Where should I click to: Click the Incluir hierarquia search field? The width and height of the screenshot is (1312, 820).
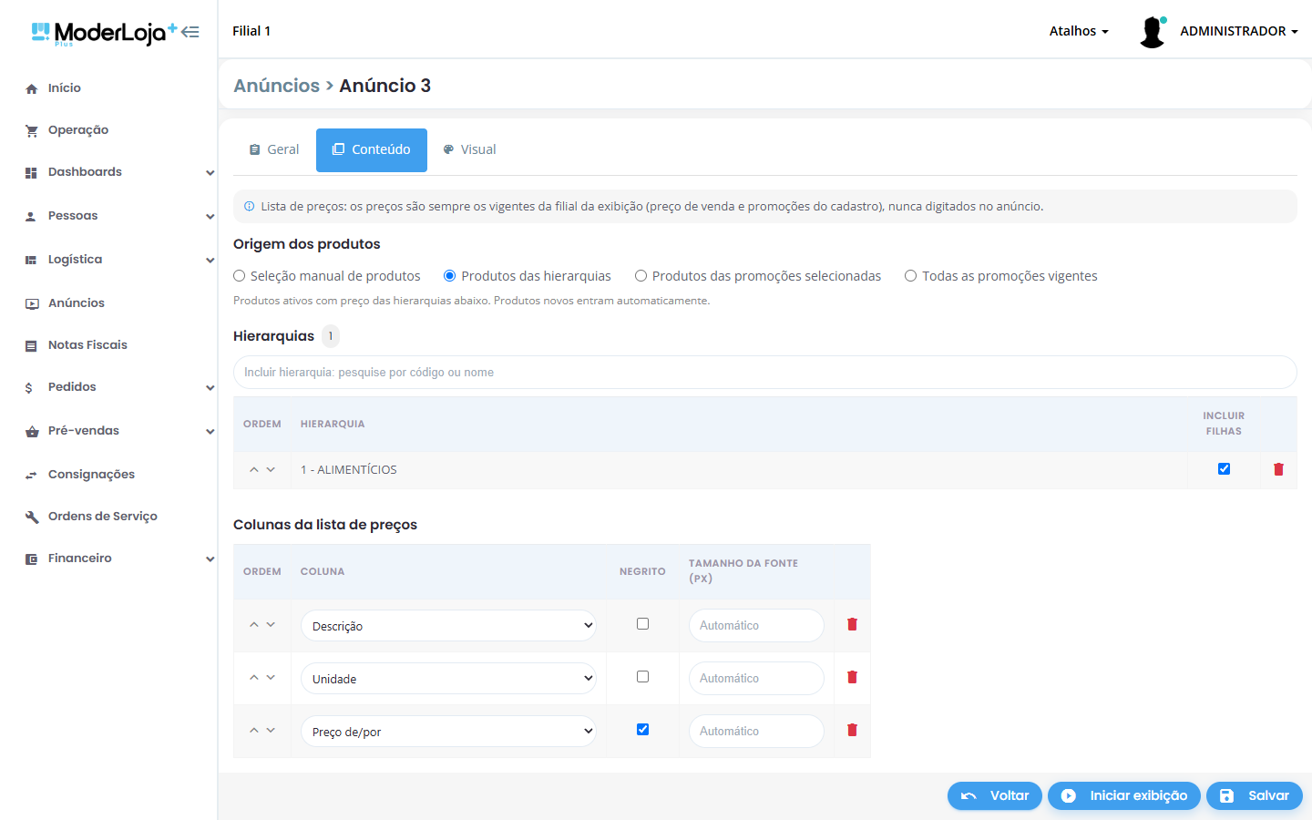click(765, 372)
